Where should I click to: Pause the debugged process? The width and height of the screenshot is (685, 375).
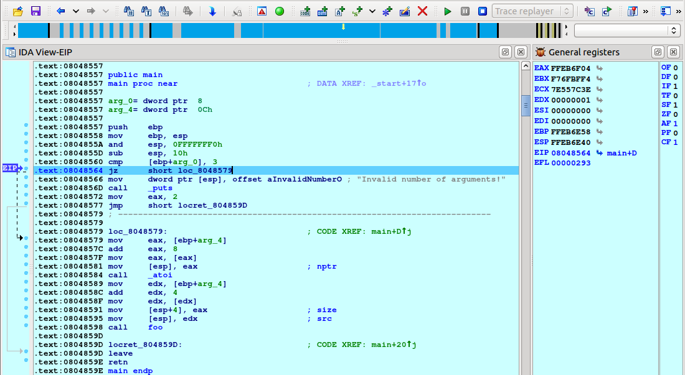click(465, 11)
